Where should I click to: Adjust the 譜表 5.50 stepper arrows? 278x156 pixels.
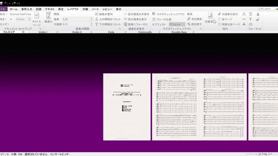pyautogui.click(x=92, y=19)
